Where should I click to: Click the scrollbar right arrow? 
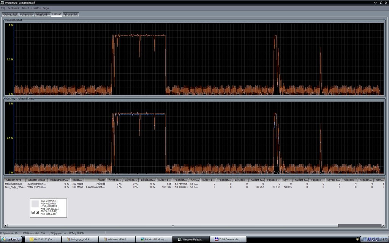point(383,226)
